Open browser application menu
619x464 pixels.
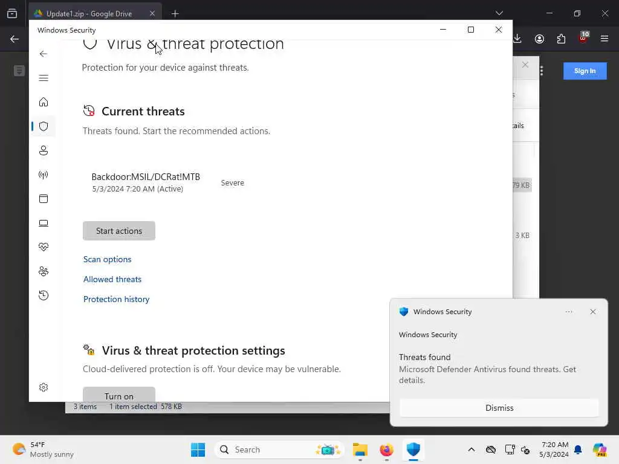(x=604, y=39)
